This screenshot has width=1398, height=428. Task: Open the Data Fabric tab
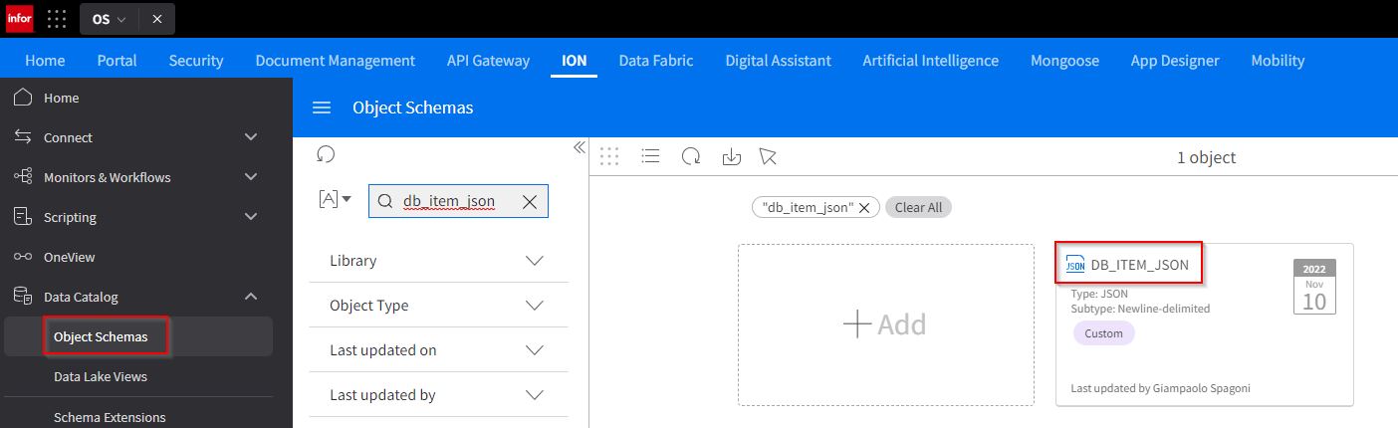coord(655,60)
